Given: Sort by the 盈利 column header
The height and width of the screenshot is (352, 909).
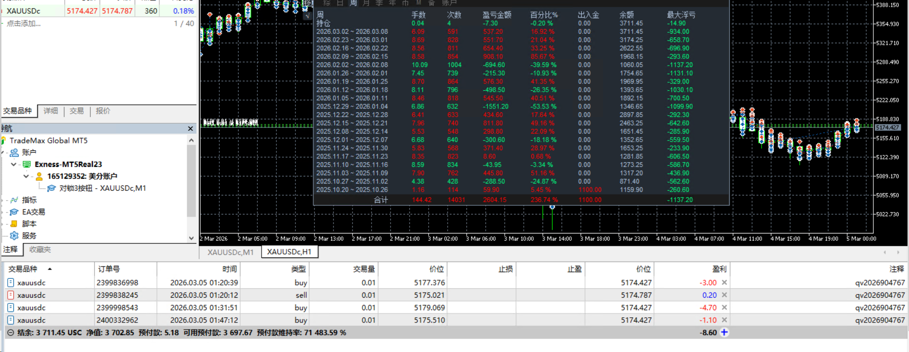Looking at the screenshot, I should pos(692,269).
